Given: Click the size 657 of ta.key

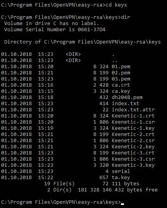Looking at the screenshot, I should (104, 178).
